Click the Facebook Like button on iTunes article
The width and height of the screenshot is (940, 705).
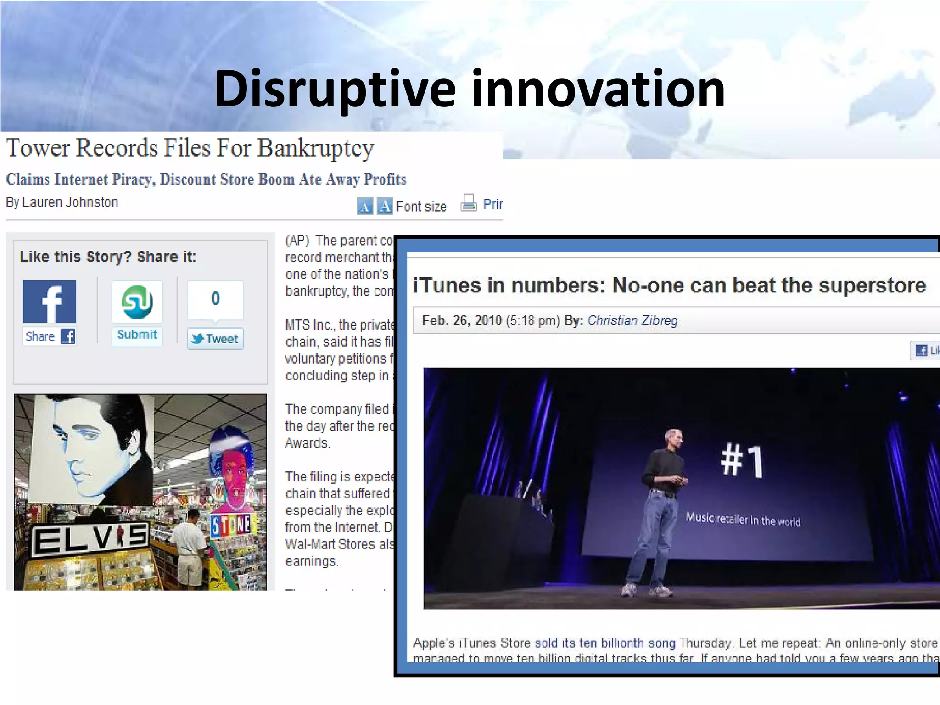[926, 351]
